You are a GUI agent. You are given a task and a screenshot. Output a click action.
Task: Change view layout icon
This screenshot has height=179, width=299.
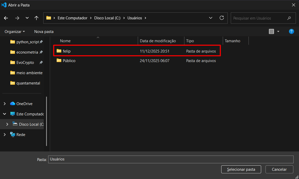[271, 31]
